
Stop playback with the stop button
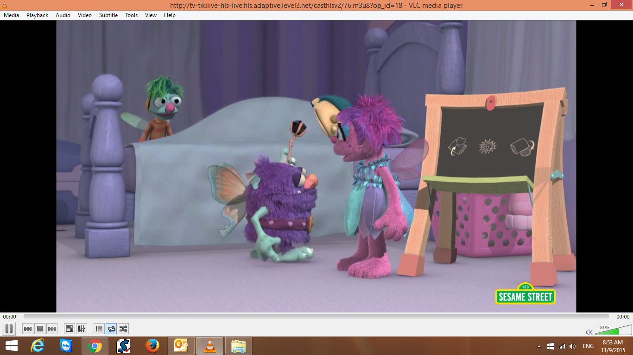click(40, 329)
